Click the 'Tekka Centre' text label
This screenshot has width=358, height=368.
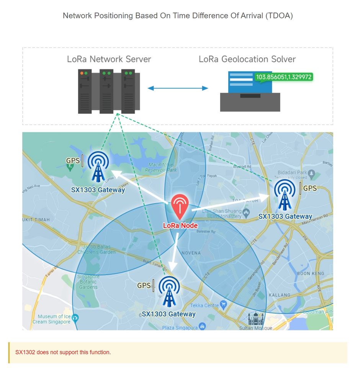click(204, 306)
